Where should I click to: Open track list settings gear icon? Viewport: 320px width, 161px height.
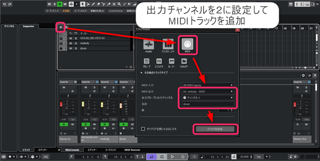coord(131,67)
